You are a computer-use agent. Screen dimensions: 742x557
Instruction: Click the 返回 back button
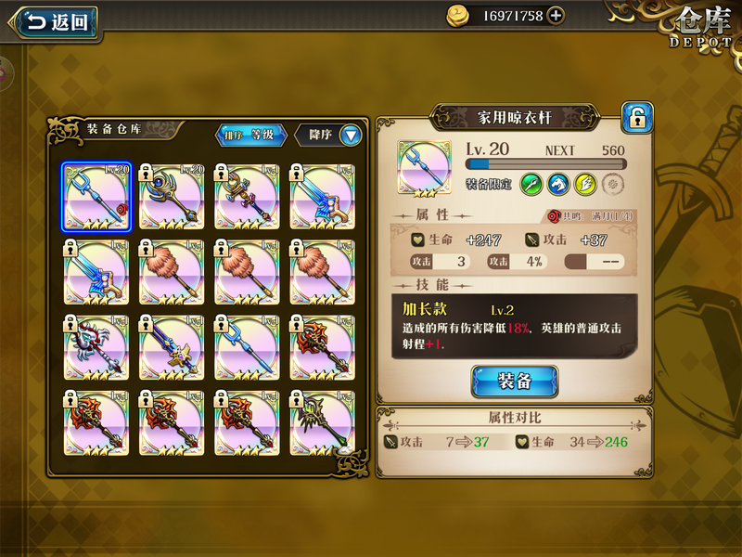click(56, 22)
